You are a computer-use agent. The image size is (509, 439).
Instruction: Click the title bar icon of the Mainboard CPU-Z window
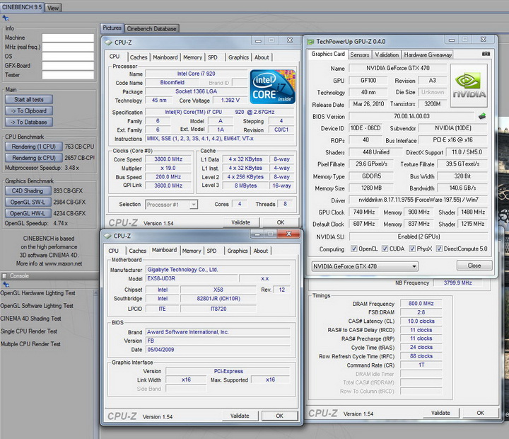pos(107,236)
